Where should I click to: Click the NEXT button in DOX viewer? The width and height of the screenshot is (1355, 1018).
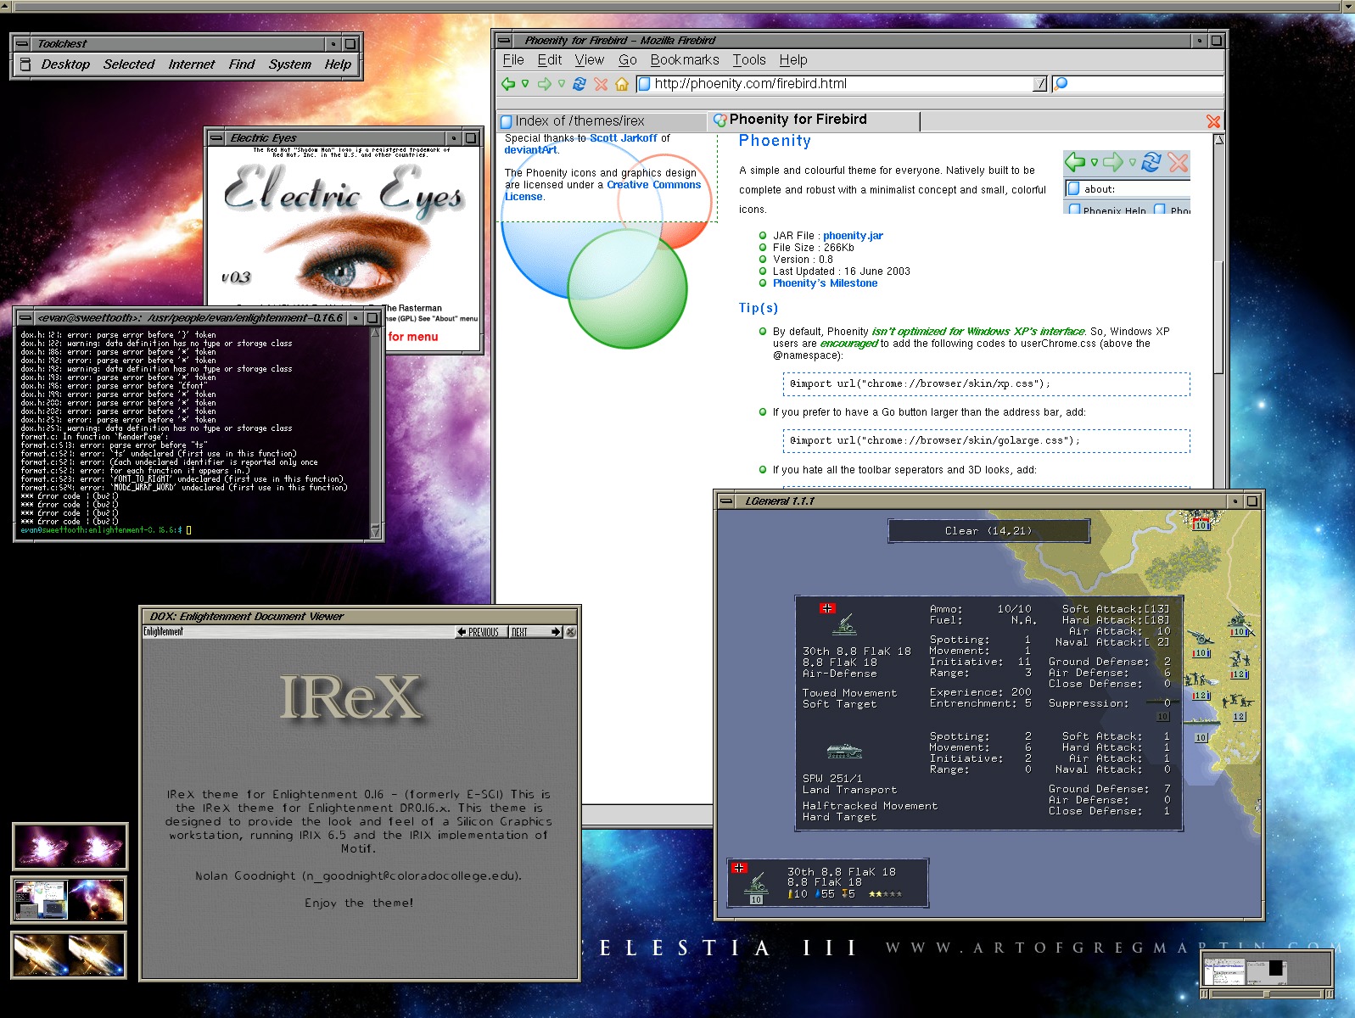tap(536, 632)
